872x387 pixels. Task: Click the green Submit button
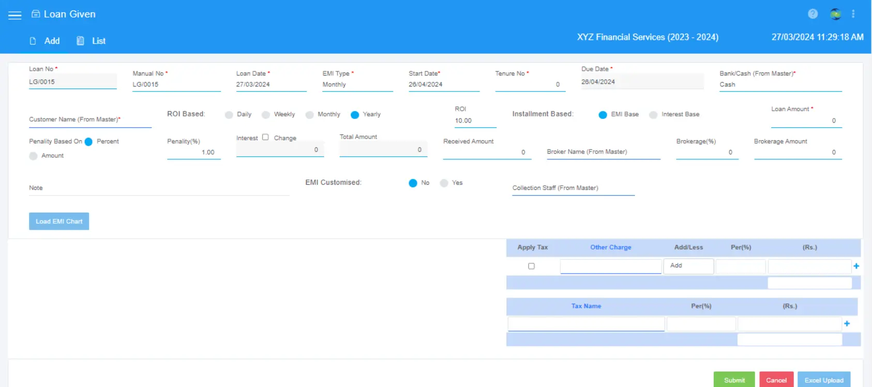tap(734, 380)
